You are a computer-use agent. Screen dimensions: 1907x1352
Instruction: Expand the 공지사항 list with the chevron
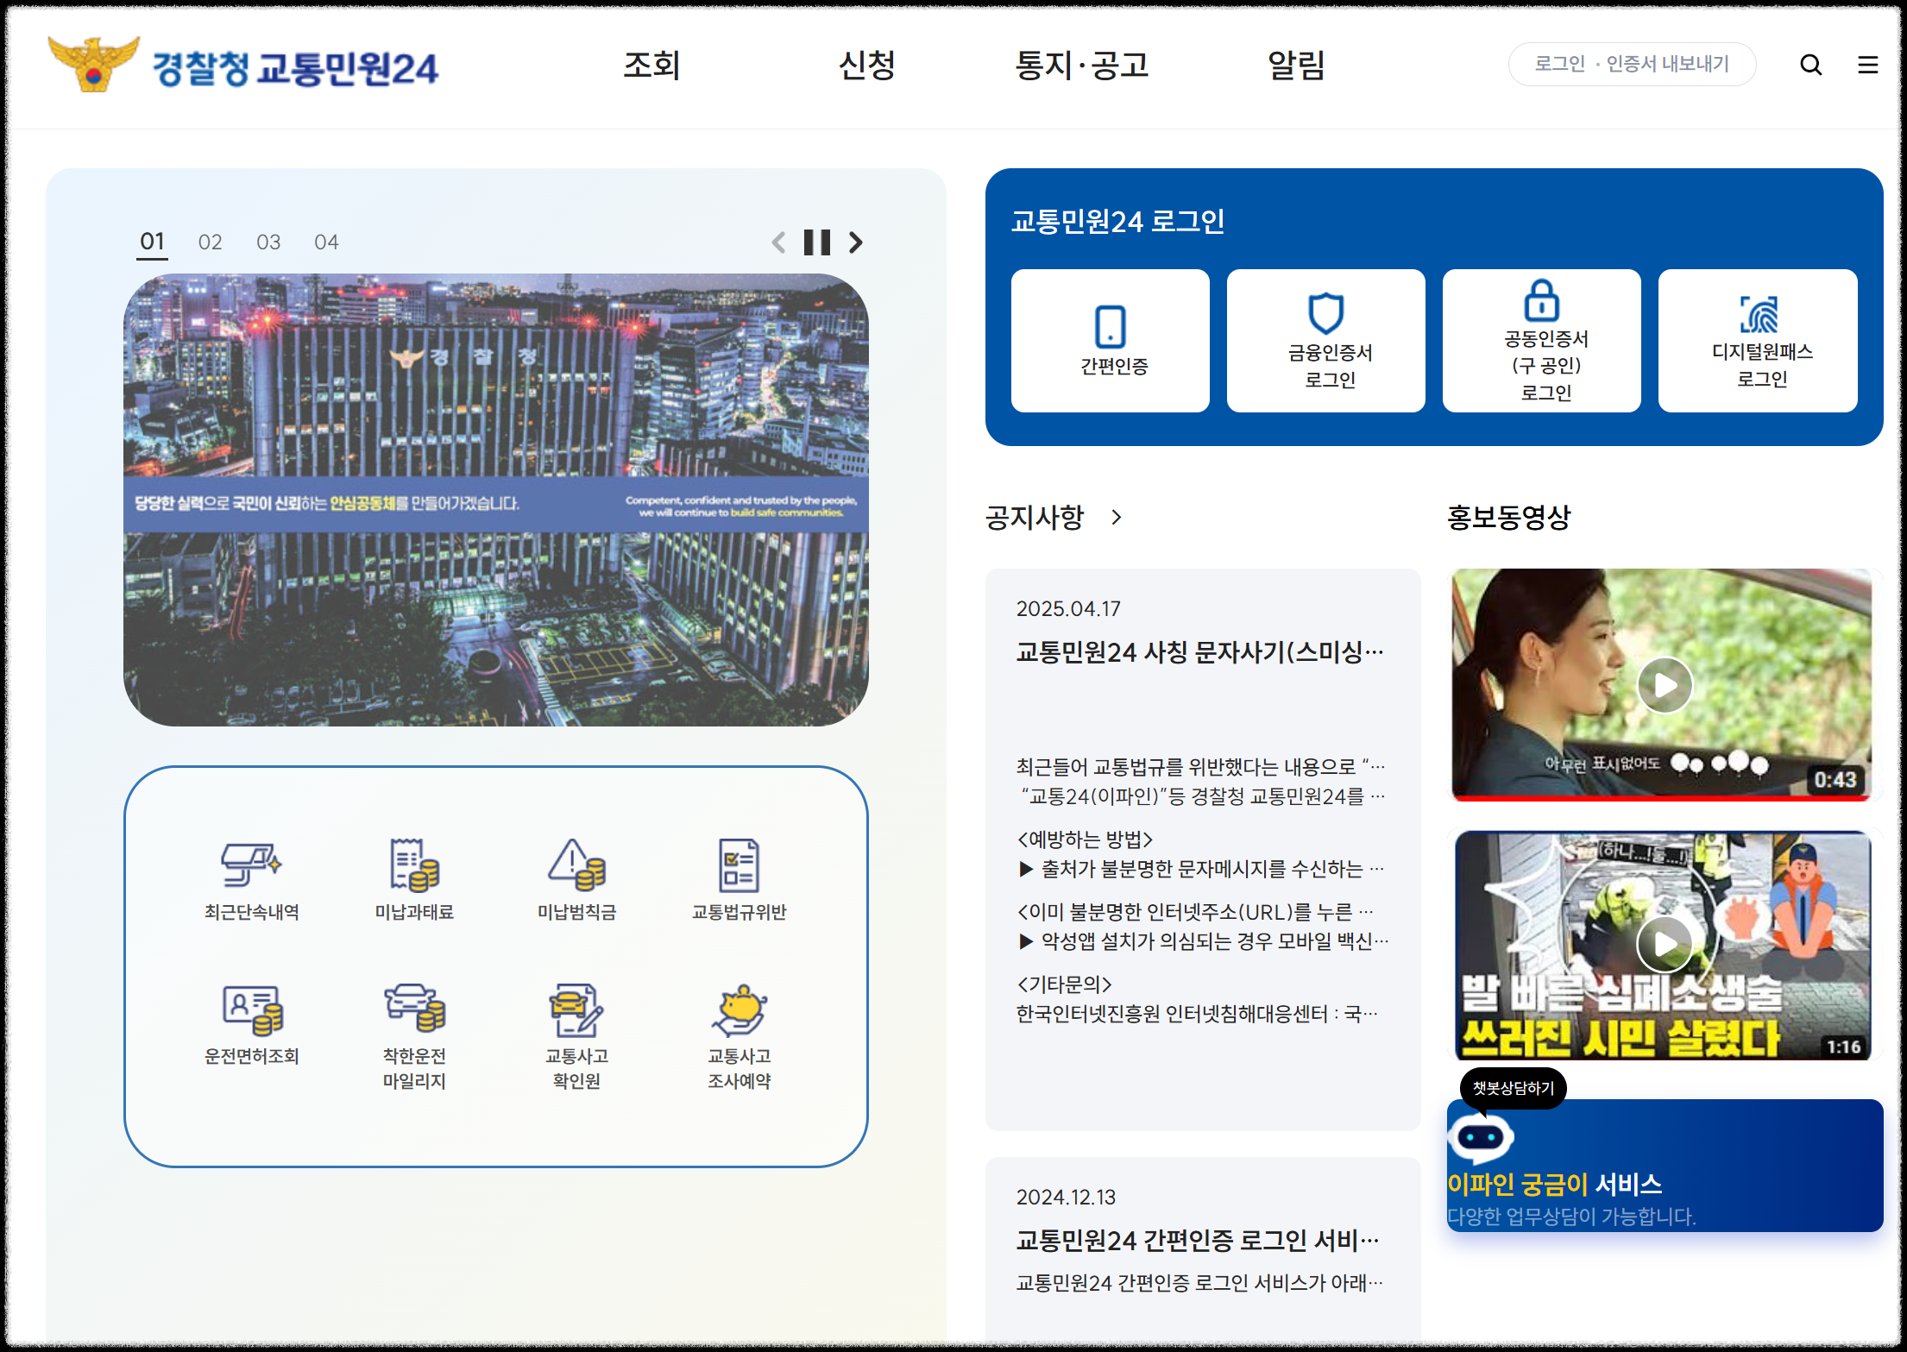point(1117,517)
